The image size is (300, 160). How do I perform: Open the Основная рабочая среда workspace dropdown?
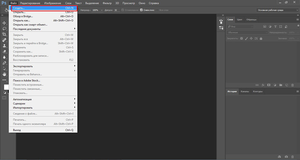(x=277, y=10)
